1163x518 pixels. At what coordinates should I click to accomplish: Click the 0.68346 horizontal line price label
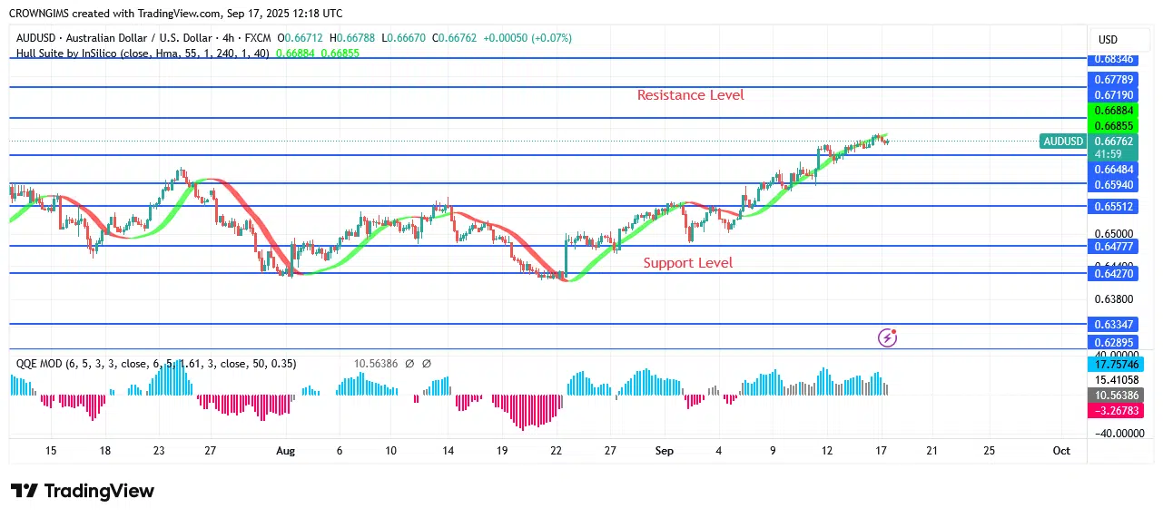[1115, 59]
